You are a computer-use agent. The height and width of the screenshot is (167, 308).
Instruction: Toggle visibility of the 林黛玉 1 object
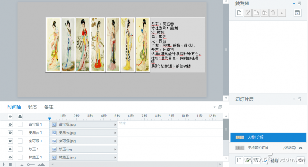[10, 158]
